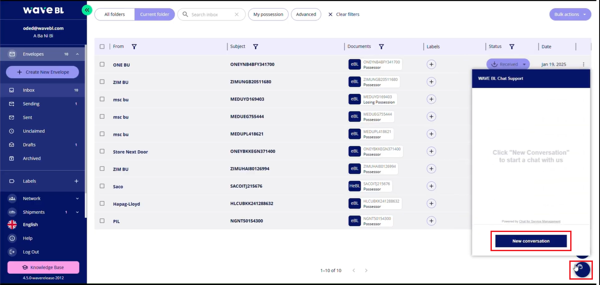The height and width of the screenshot is (285, 600).
Task: Open the three-dot menu for the ONE BU row
Action: point(584,64)
